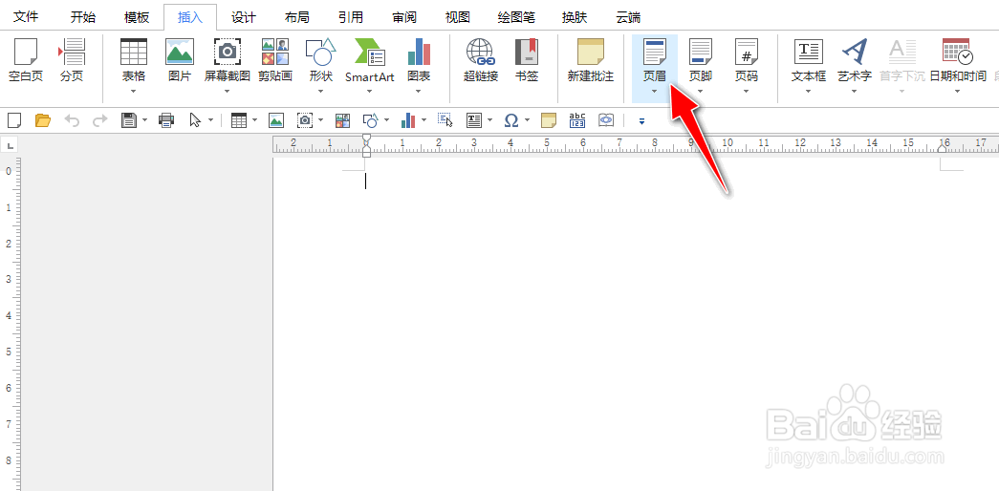This screenshot has height=491, width=999.
Task: Switch to the 布局 tab
Action: 297,17
